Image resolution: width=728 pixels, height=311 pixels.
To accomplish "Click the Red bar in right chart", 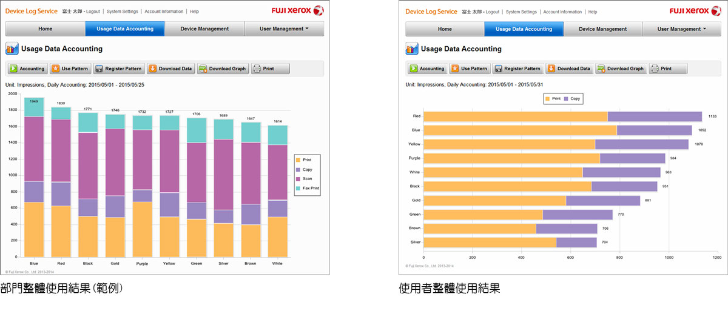I will (x=562, y=116).
